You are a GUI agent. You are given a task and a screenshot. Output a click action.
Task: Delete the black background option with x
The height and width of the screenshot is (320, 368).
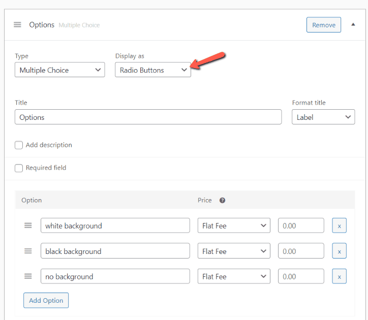[x=339, y=251]
